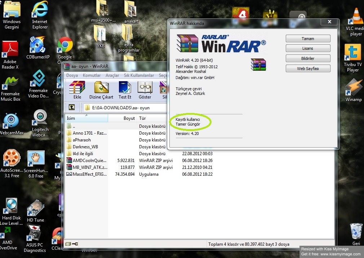
Task: Close the WinRAR hakkında dialog
Action: (329, 22)
